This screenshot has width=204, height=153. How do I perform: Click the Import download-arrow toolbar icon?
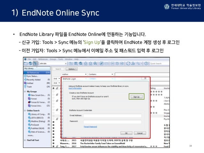86,64
